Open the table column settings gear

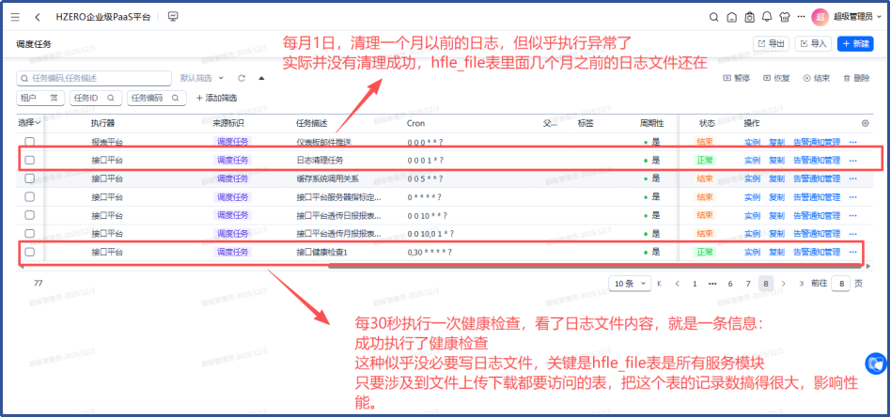coord(865,123)
